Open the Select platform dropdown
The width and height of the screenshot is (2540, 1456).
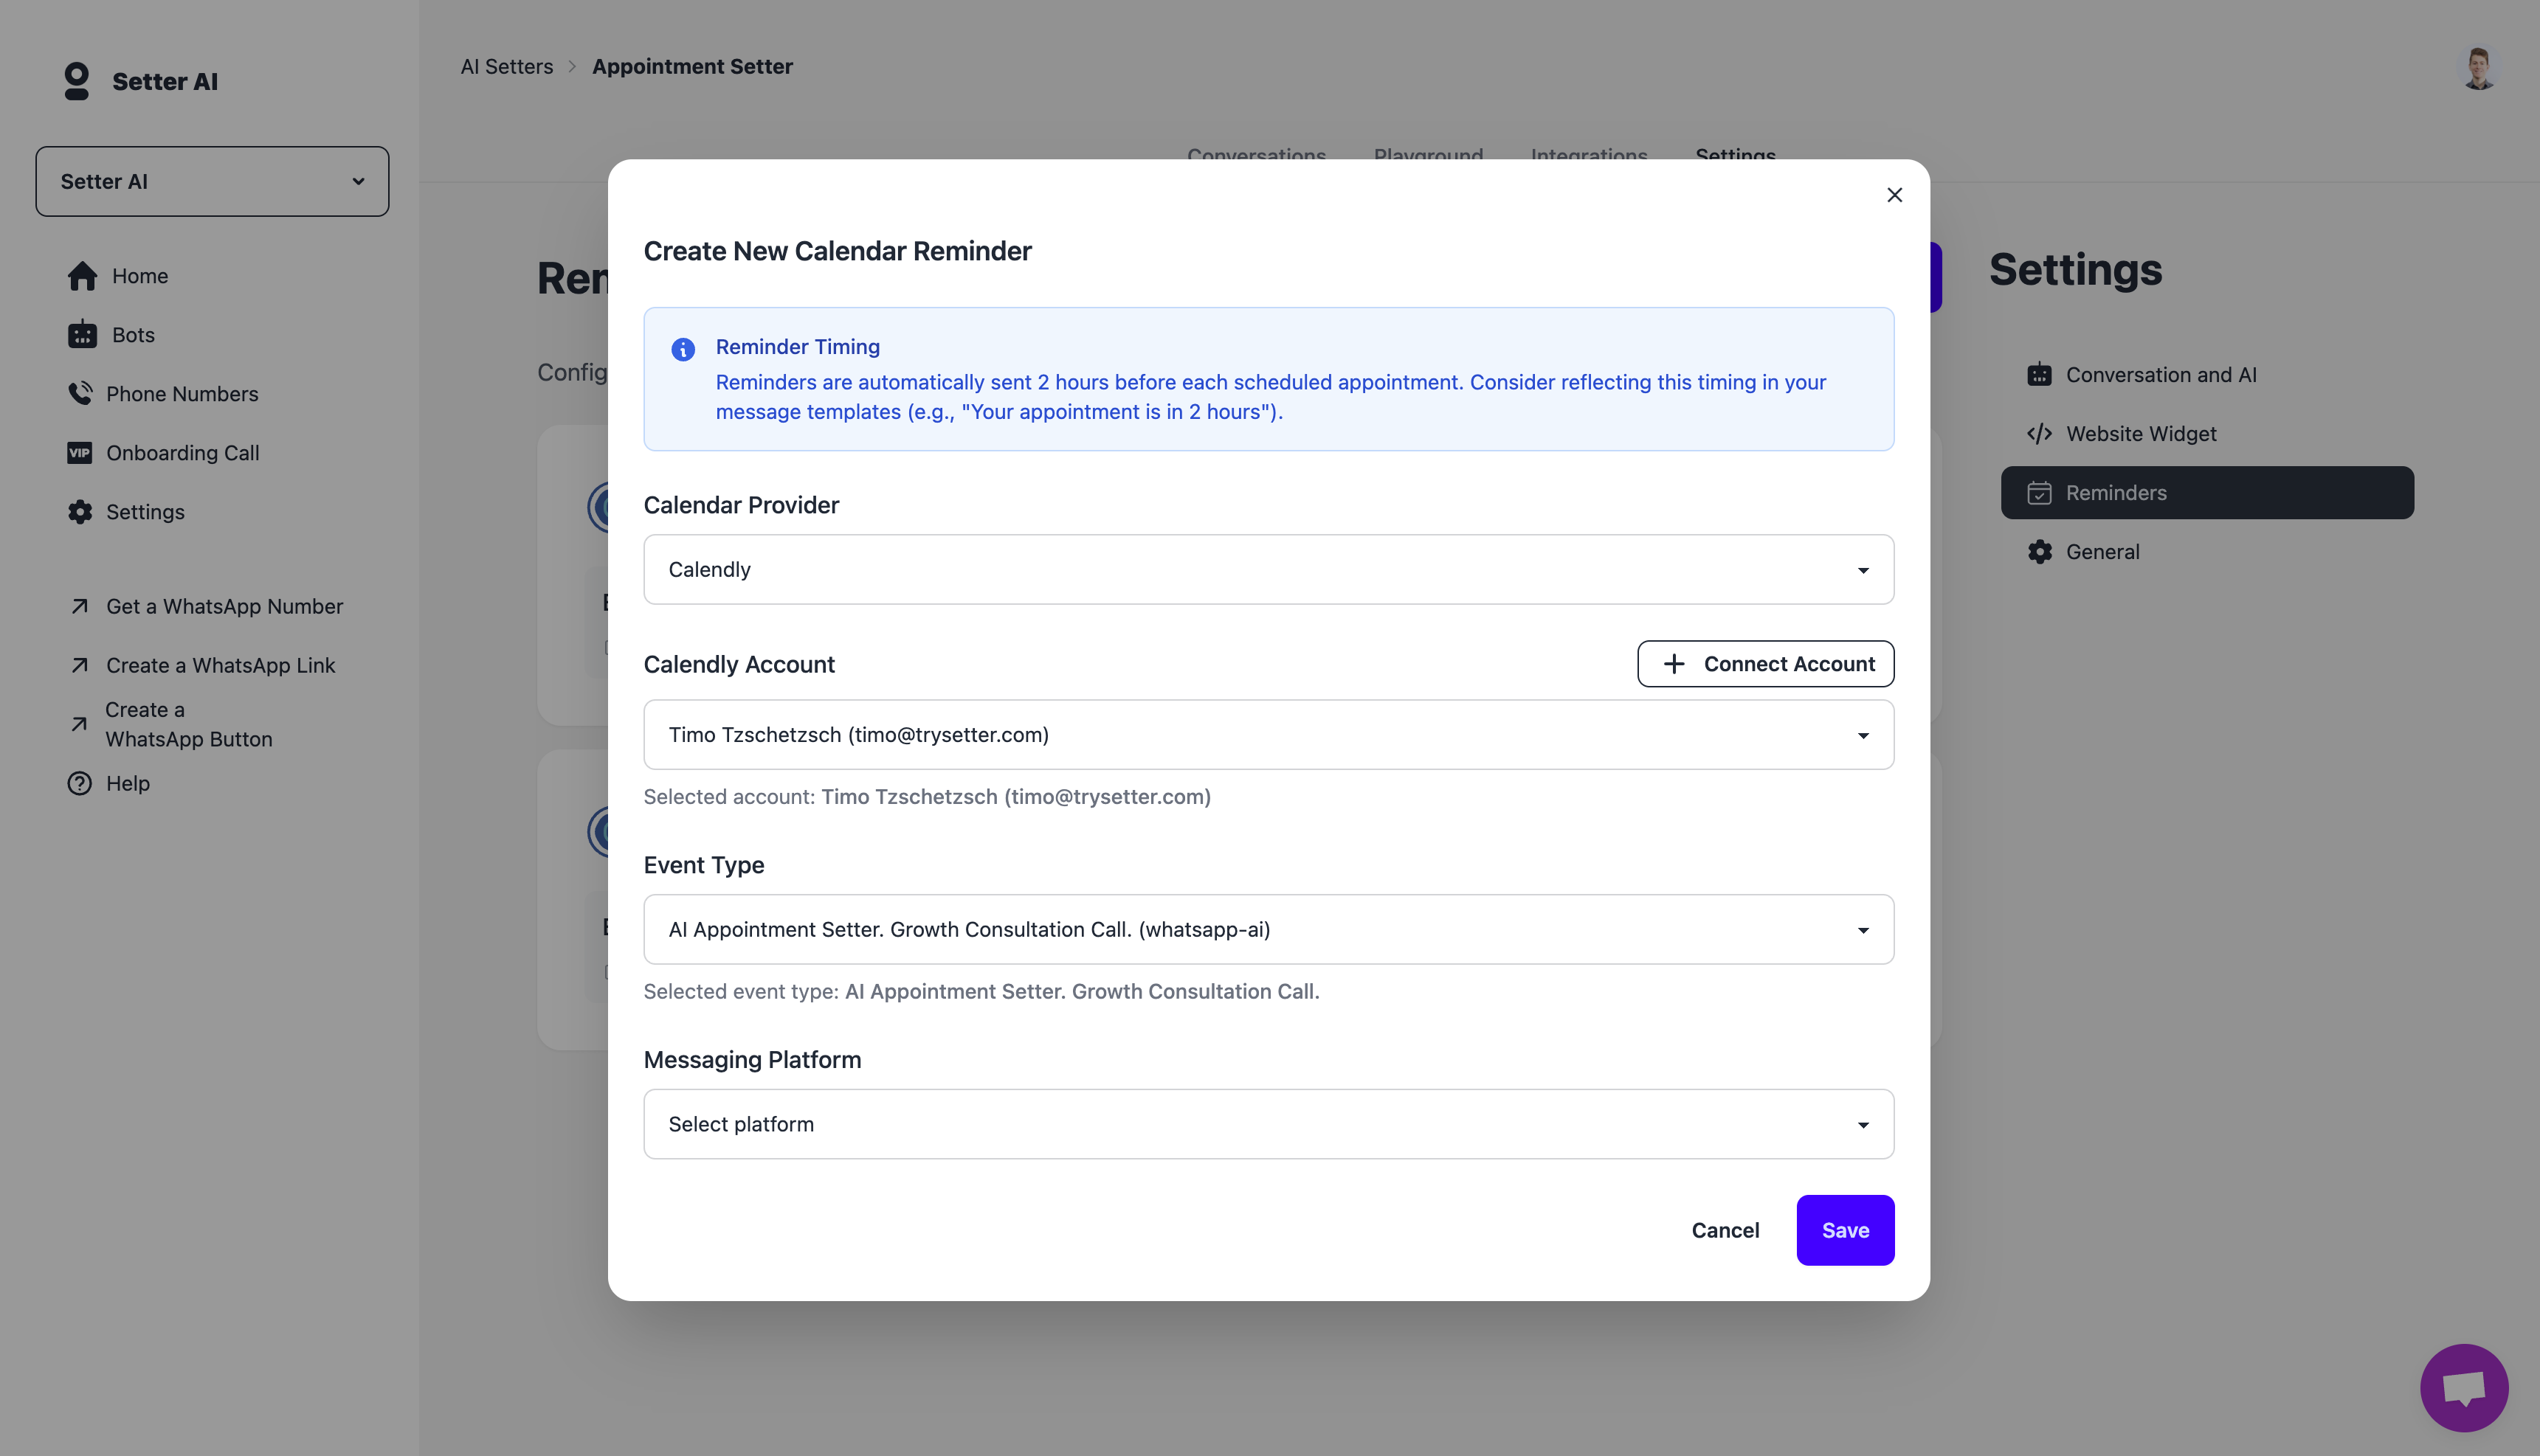pyautogui.click(x=1268, y=1124)
